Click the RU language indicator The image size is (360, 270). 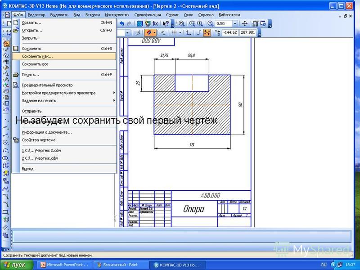pos(324,265)
